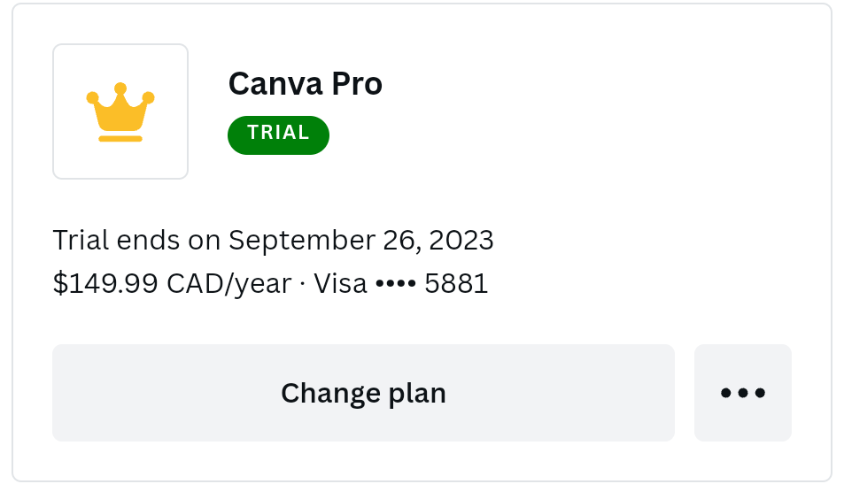
Task: Select the green TRIAL badge
Action: coord(278,134)
